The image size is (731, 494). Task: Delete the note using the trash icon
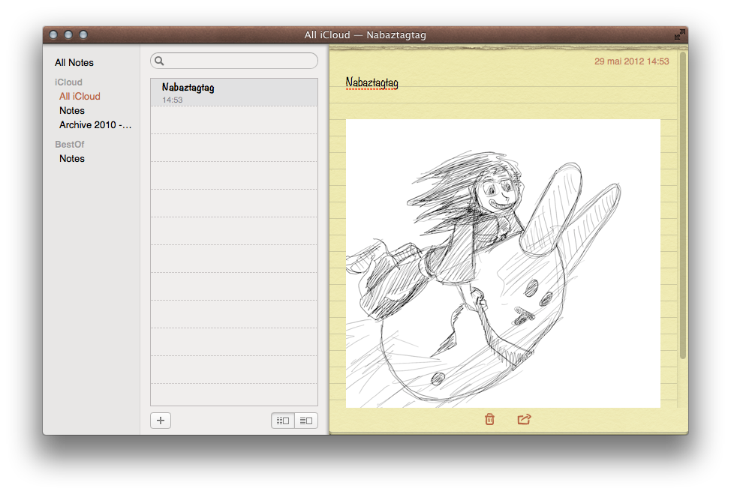(489, 419)
